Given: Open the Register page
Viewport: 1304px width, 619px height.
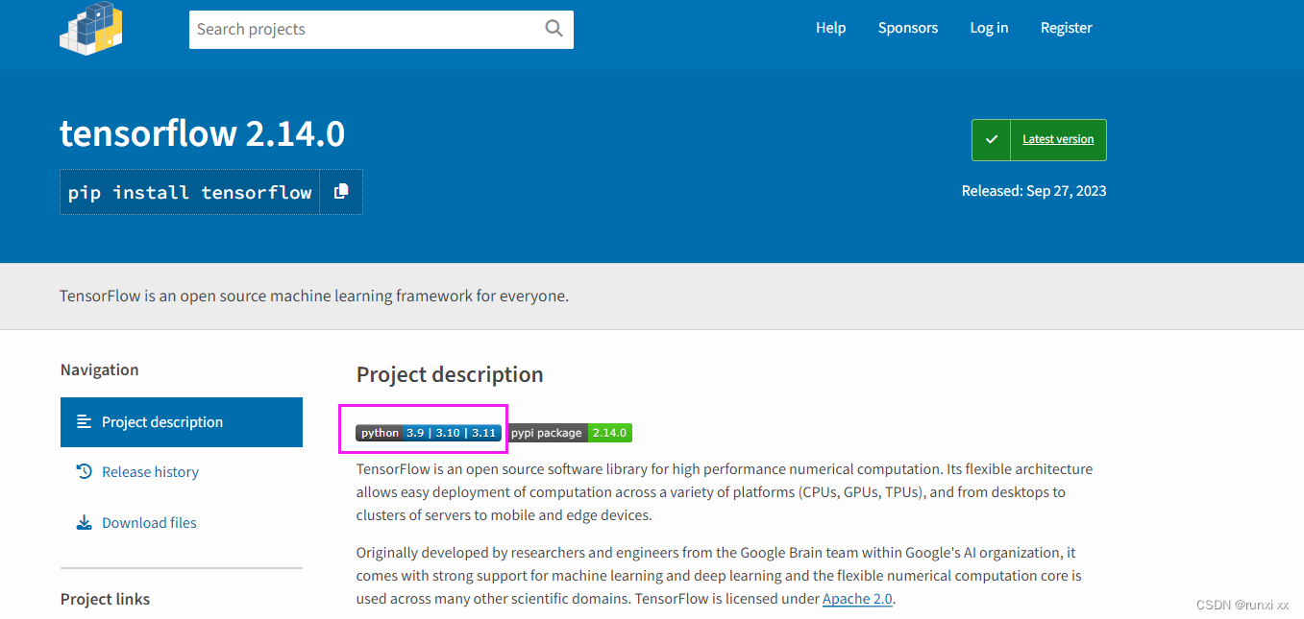Looking at the screenshot, I should [x=1066, y=28].
